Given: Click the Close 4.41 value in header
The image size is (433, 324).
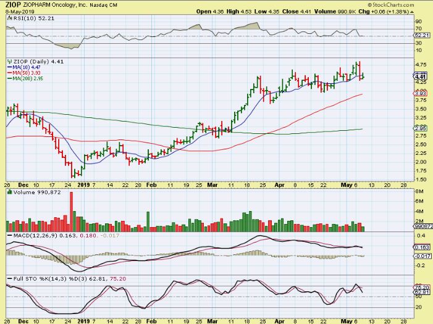Looking at the screenshot, I should tap(296, 12).
